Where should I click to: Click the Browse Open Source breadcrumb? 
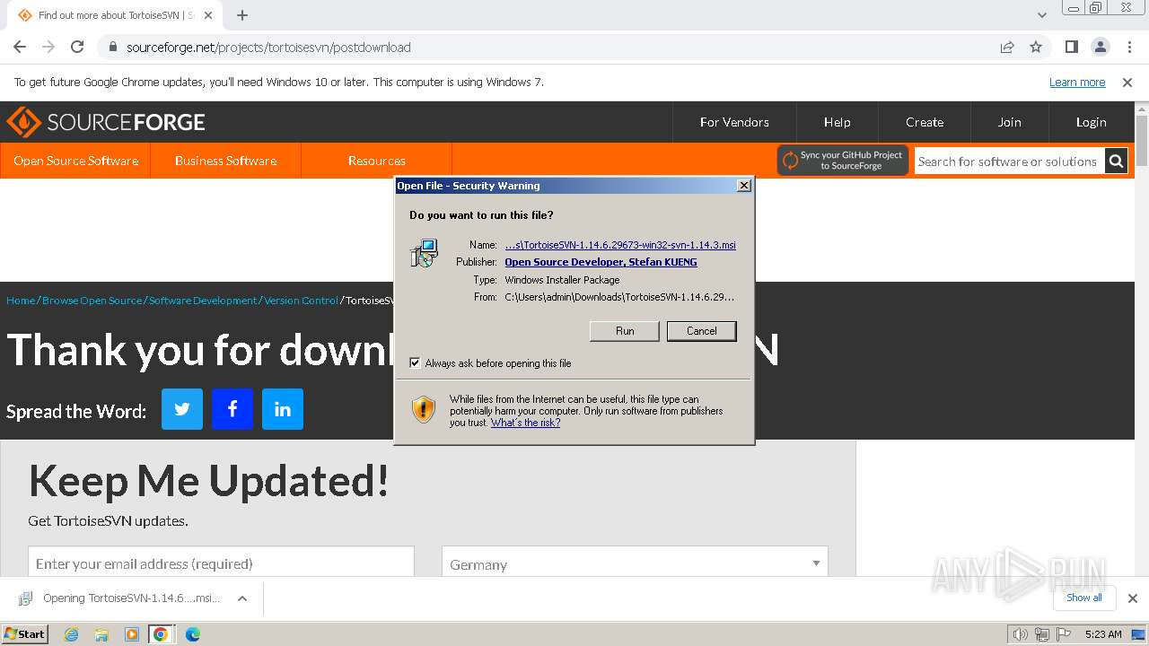click(x=92, y=301)
